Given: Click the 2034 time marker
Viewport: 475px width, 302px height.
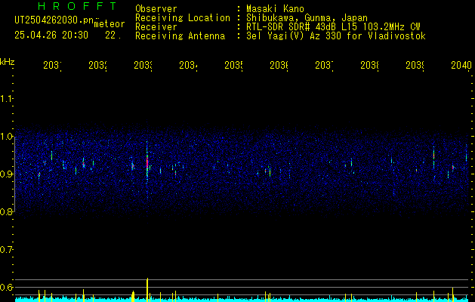Looking at the screenshot, I should click(188, 65).
